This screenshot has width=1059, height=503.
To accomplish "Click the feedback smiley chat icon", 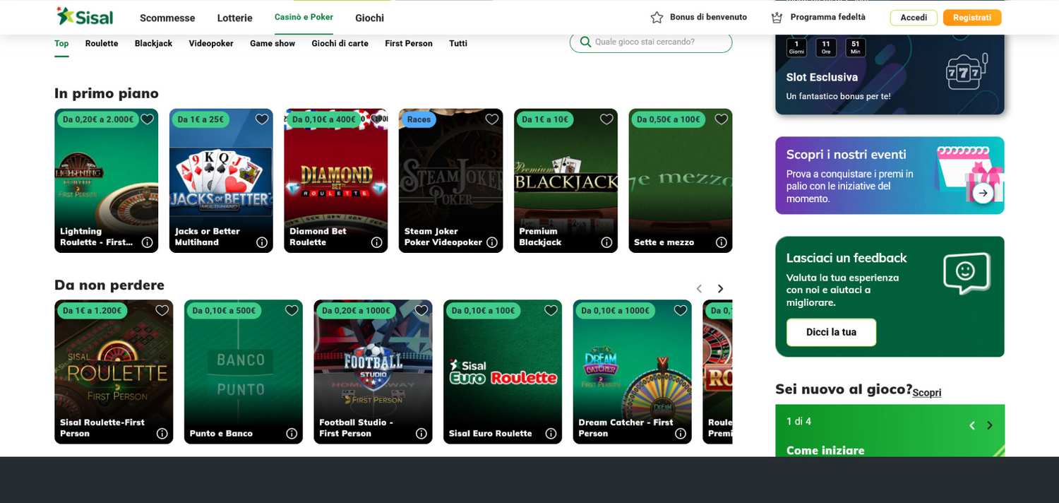I will point(967,273).
